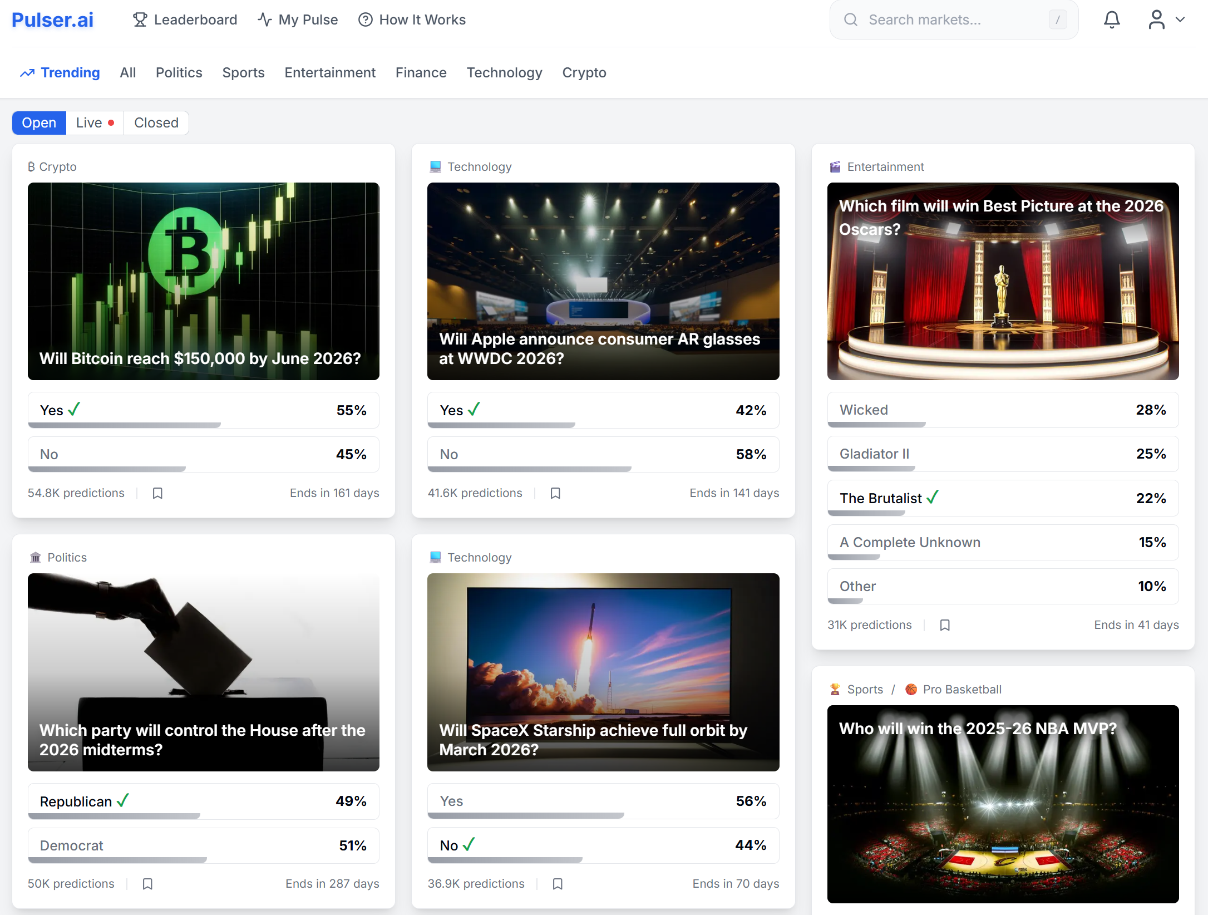
Task: Open the Politics category tab
Action: [179, 73]
